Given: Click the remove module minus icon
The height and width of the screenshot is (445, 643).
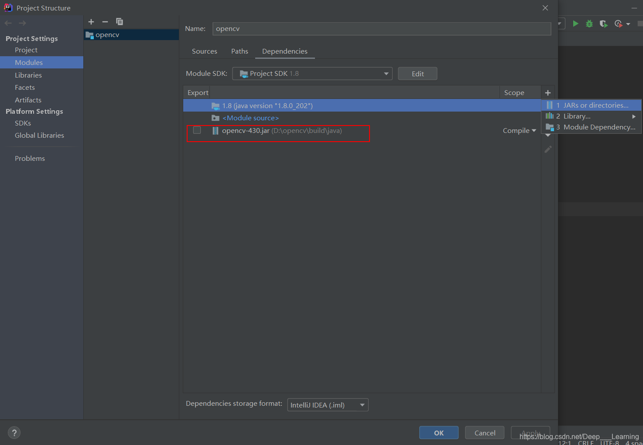Looking at the screenshot, I should pos(105,22).
